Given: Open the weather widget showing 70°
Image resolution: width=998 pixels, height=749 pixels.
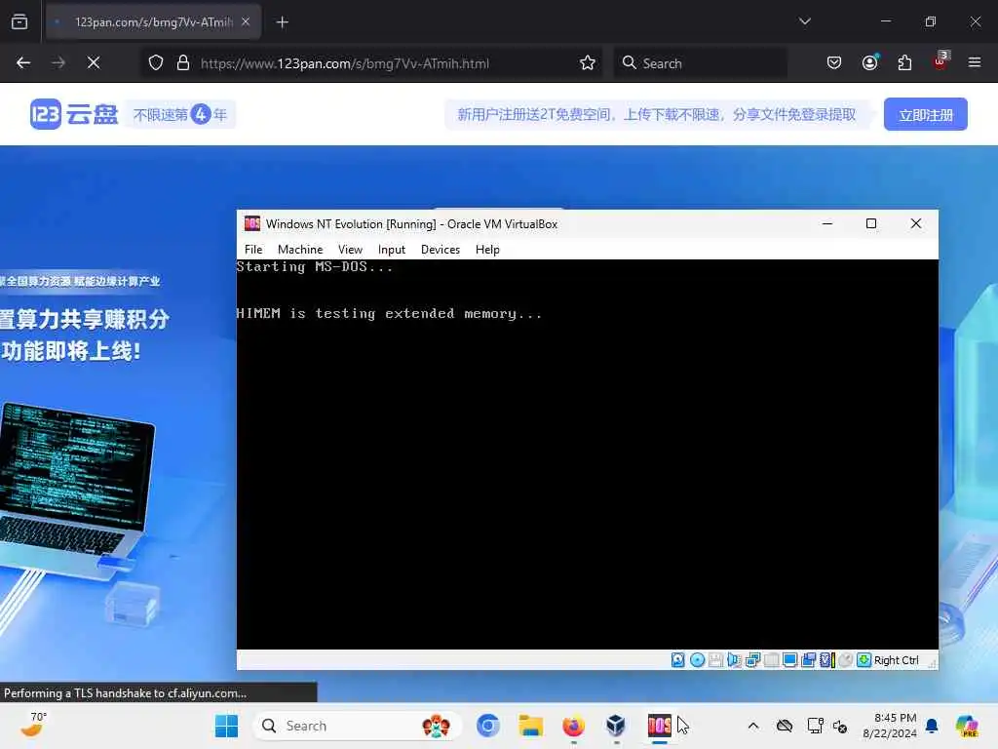Looking at the screenshot, I should [33, 725].
